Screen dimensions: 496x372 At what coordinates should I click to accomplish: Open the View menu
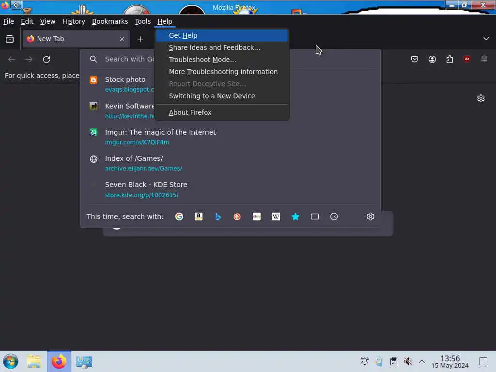pos(47,21)
